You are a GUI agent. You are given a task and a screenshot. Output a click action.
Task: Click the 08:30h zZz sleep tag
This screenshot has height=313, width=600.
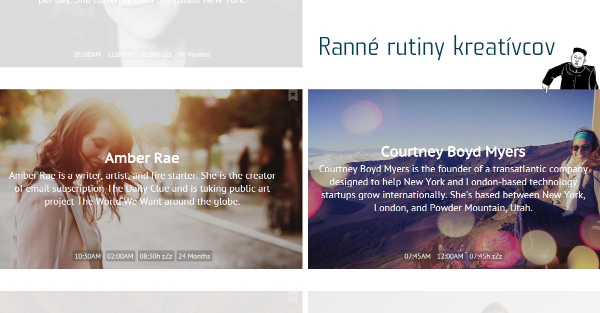tap(155, 256)
